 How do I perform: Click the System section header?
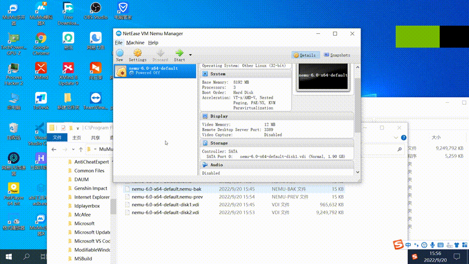(x=245, y=74)
